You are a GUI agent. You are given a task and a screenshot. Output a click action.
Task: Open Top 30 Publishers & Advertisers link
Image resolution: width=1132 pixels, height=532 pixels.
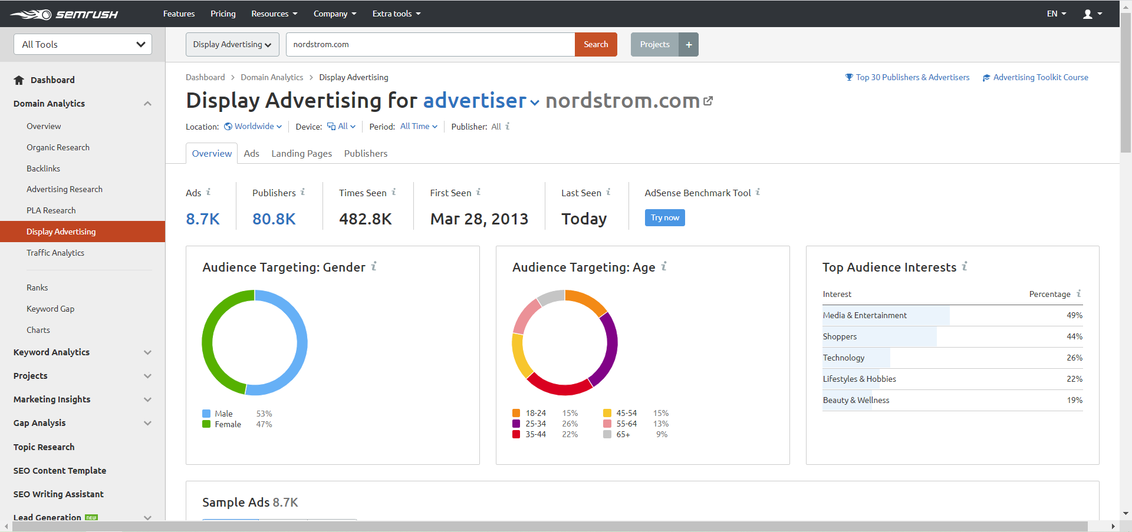click(x=912, y=78)
